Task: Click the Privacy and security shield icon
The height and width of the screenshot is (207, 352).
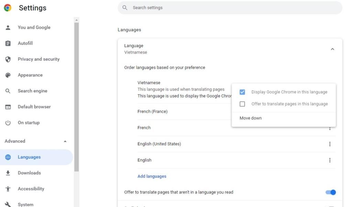Action: (8, 59)
